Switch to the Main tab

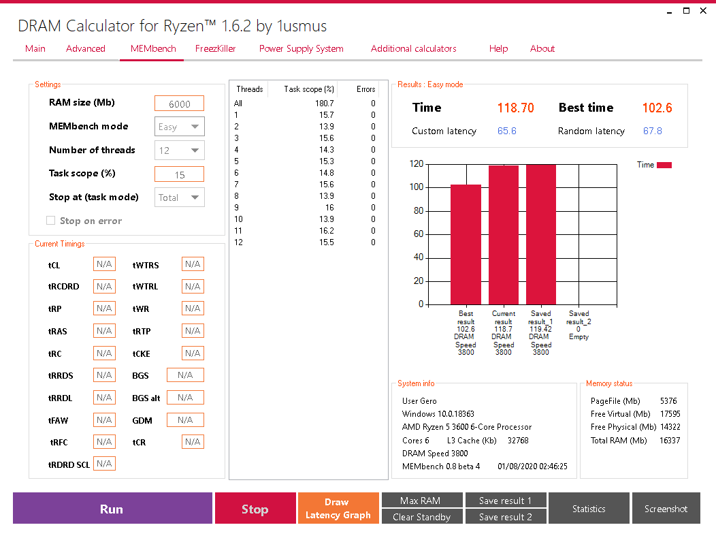coord(35,48)
